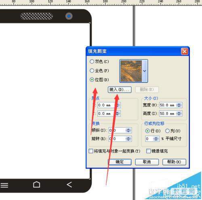This screenshot has height=200, width=202.
Task: Click the phone's home button icon
Action: click(36, 184)
